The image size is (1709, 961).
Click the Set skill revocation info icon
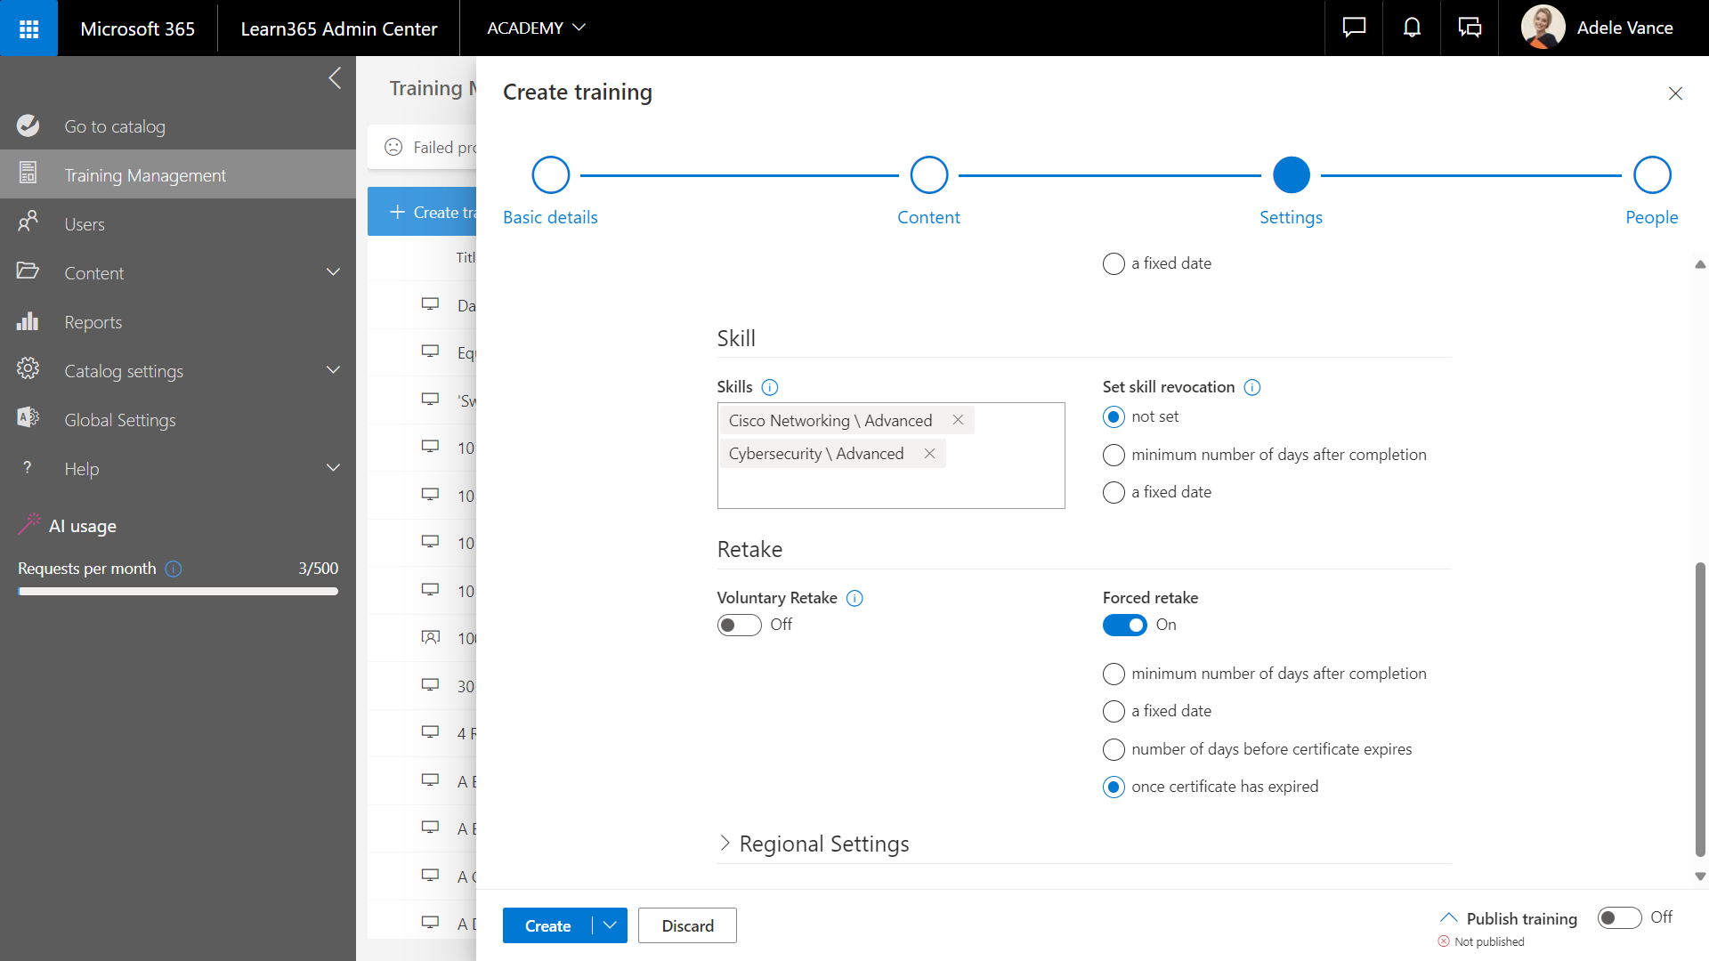pos(1251,387)
